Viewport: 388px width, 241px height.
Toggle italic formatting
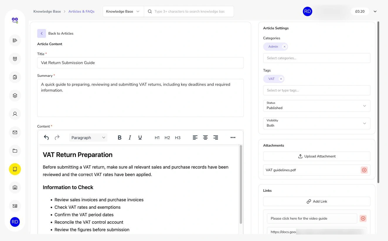coord(130,138)
